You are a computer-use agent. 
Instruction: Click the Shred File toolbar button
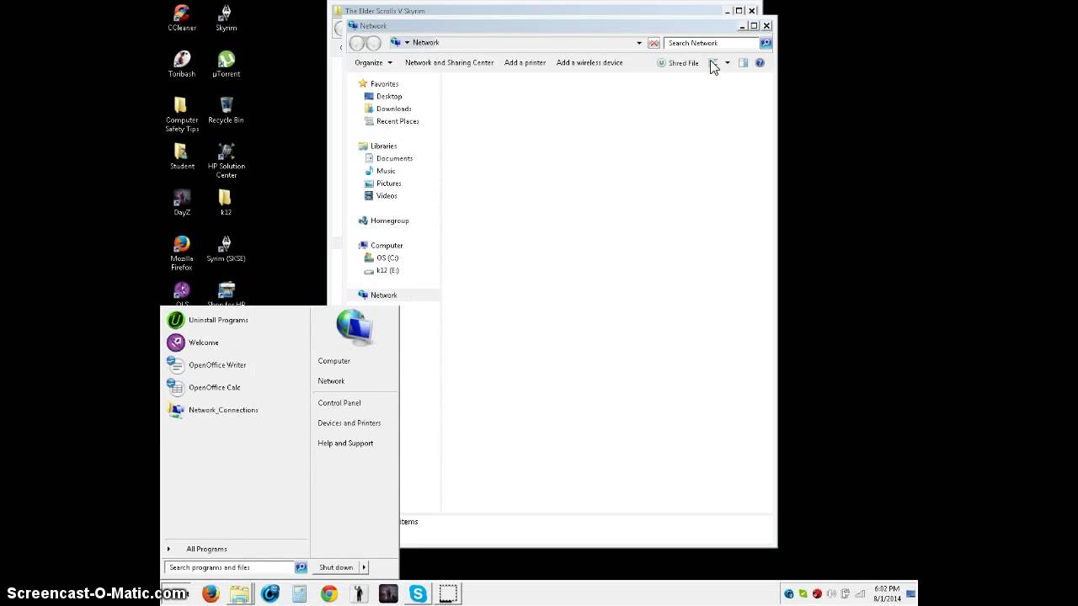coord(678,63)
